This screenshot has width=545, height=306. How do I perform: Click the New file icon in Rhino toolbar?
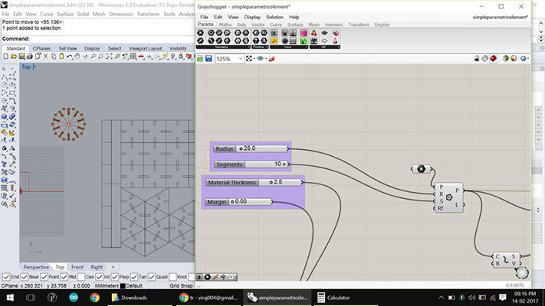[5, 56]
